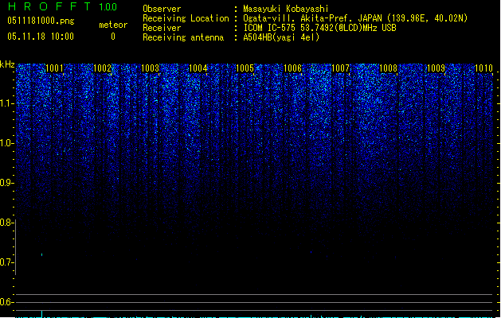The image size is (501, 318).
Task: Click the Observer name Masayuki Kobayashi
Action: click(286, 9)
